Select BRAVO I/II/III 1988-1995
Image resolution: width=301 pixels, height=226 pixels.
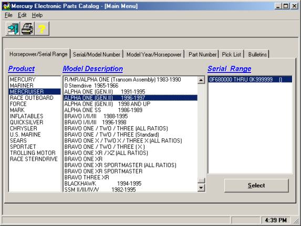click(x=130, y=116)
